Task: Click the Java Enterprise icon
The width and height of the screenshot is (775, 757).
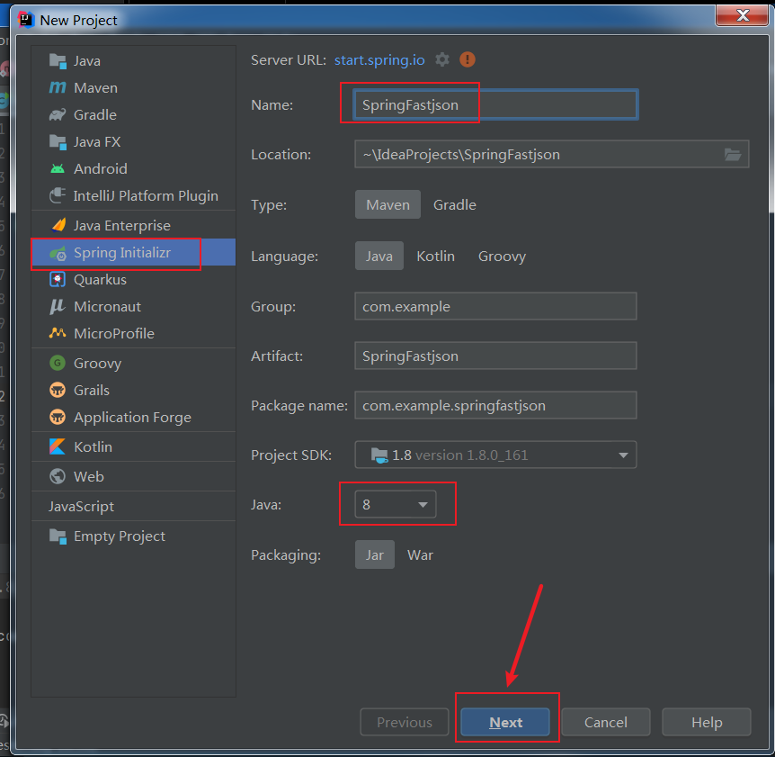Action: pos(58,225)
